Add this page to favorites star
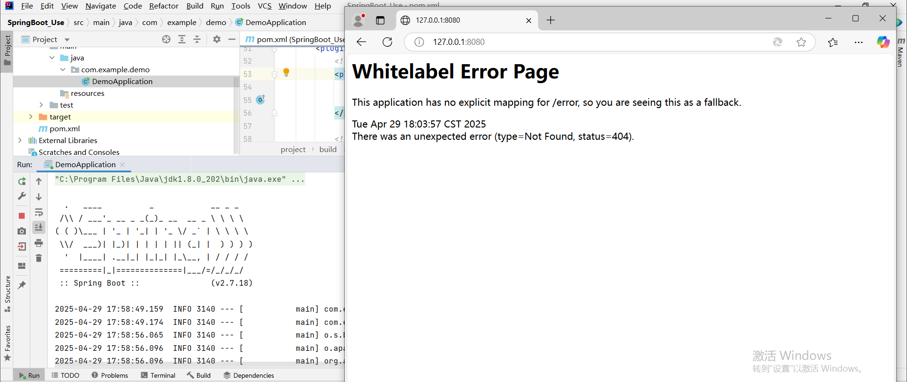The width and height of the screenshot is (907, 382). point(801,42)
